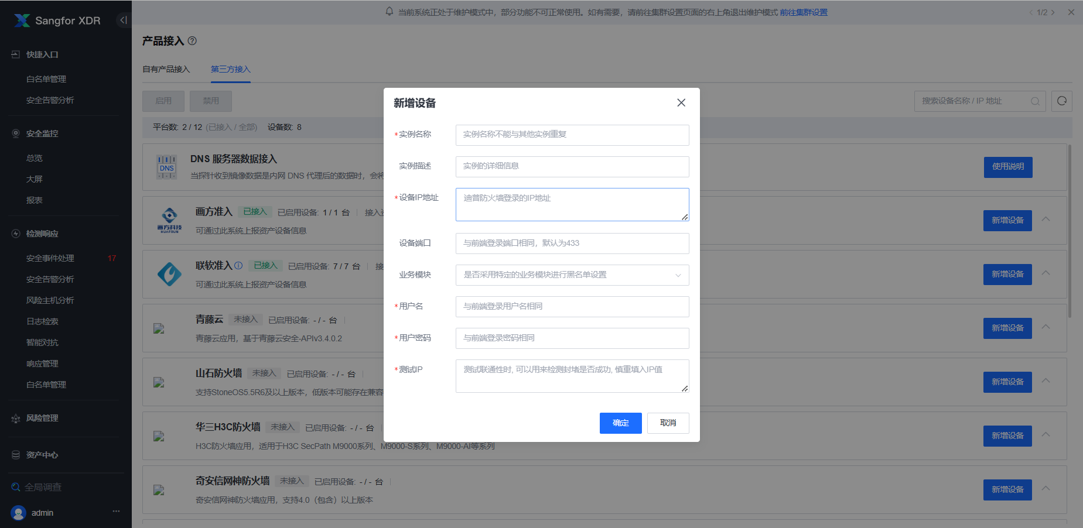Click the 取消 button in the dialog
The height and width of the screenshot is (528, 1083).
point(668,423)
